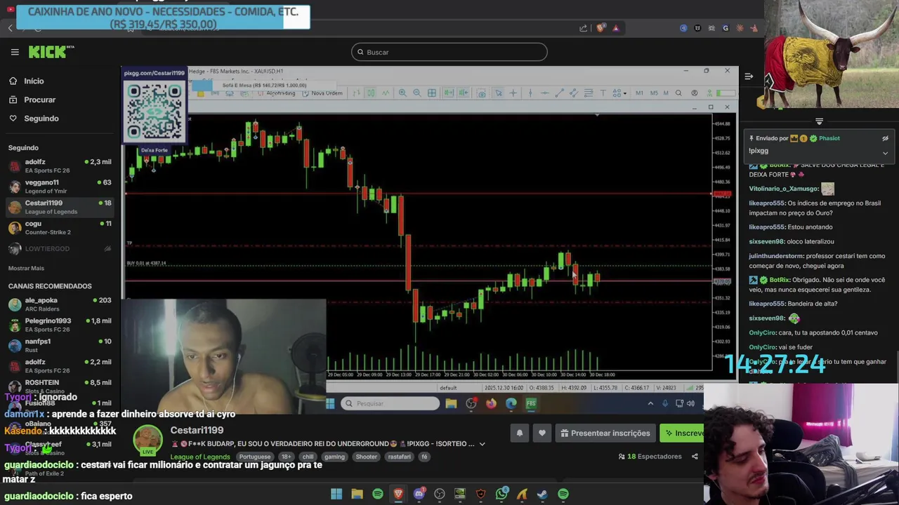Open Seguindo in the sidebar
The image size is (899, 505).
point(41,119)
